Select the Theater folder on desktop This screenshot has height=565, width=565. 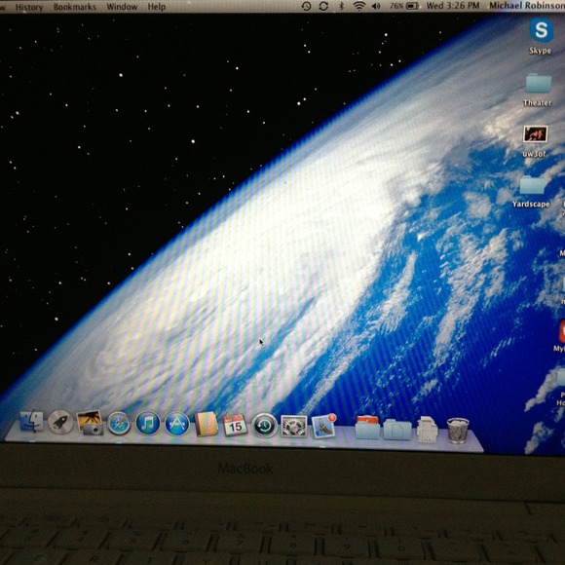click(x=538, y=83)
